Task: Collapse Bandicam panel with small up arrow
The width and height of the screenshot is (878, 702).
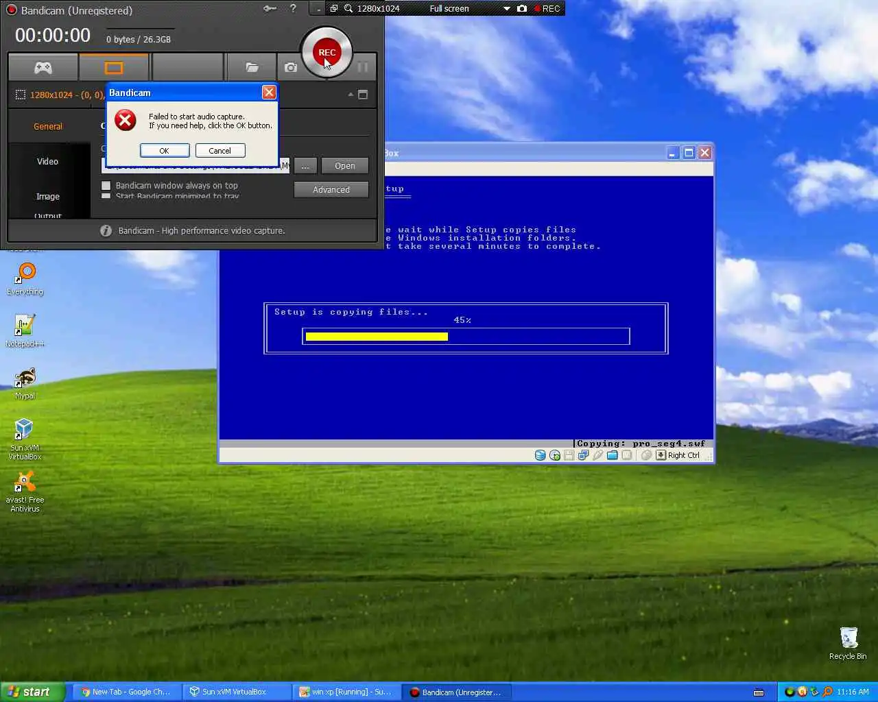Action: click(351, 95)
